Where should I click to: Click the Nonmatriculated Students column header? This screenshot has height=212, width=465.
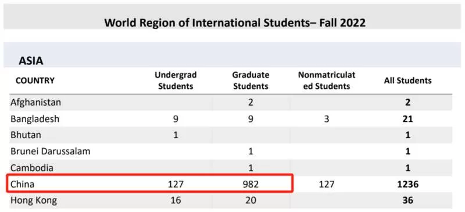click(x=327, y=80)
